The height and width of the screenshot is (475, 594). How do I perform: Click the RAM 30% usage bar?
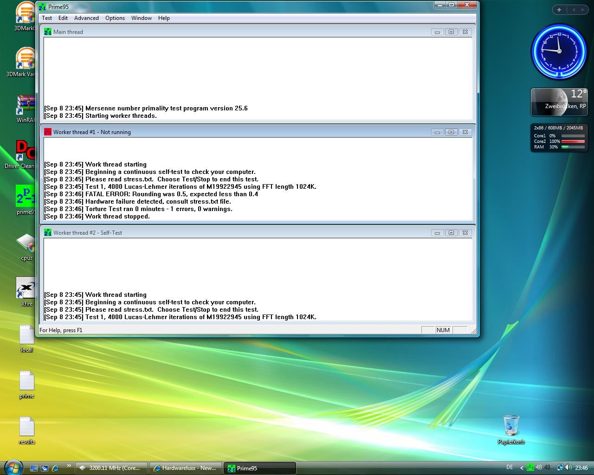pyautogui.click(x=573, y=147)
